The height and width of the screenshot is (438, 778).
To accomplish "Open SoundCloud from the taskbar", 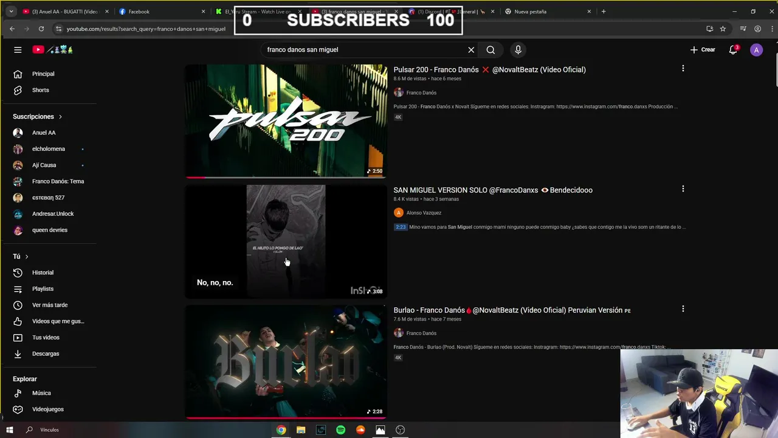I will [x=360, y=430].
